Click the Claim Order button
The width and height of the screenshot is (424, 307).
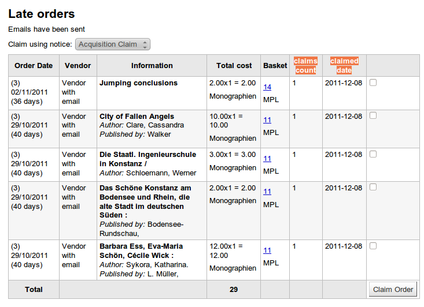coord(393,290)
